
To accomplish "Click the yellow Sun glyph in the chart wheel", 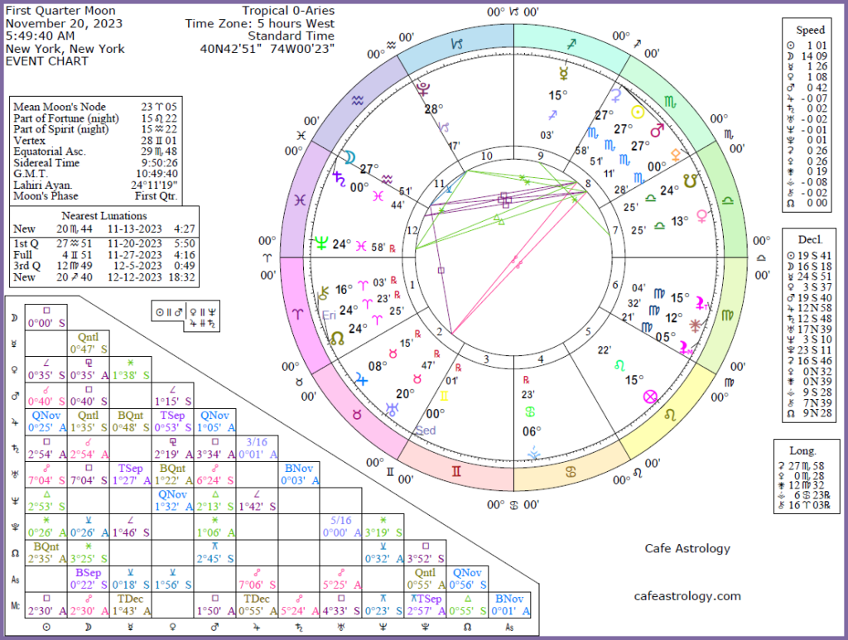I will [638, 112].
